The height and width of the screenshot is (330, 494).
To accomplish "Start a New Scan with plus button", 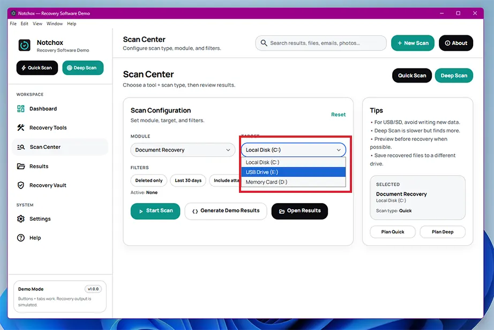I will [413, 43].
